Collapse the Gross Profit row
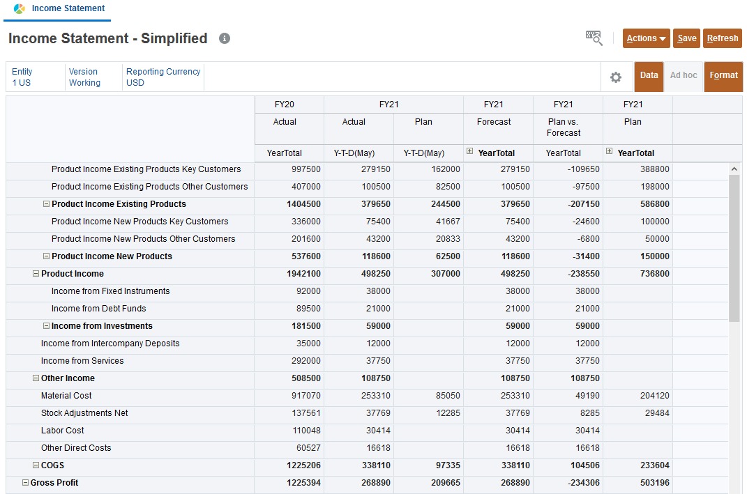Viewport: 747px width, 494px height. [26, 483]
